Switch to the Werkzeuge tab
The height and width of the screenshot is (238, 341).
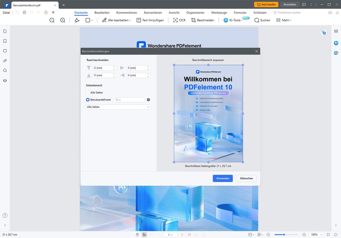click(219, 12)
